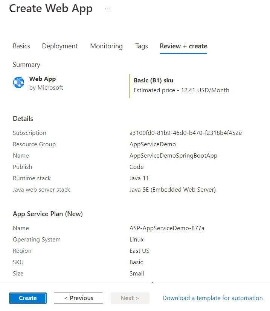270x311 pixels.
Task: Select the Review + create tab
Action: coord(183,46)
